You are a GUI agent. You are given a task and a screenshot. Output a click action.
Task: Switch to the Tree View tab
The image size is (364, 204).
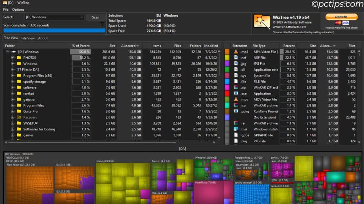pyautogui.click(x=11, y=38)
